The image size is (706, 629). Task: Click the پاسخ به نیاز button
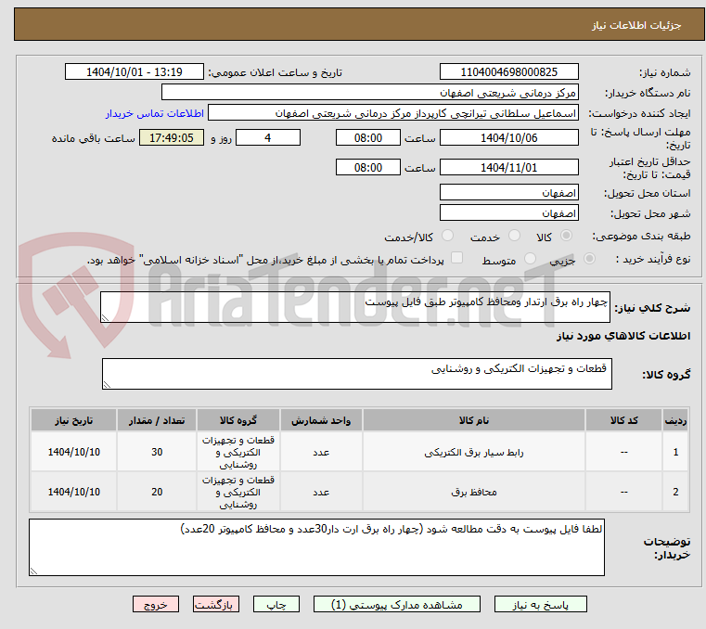540,604
